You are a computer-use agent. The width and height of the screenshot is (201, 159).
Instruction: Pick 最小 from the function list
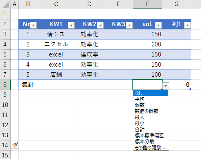pyautogui.click(x=151, y=123)
